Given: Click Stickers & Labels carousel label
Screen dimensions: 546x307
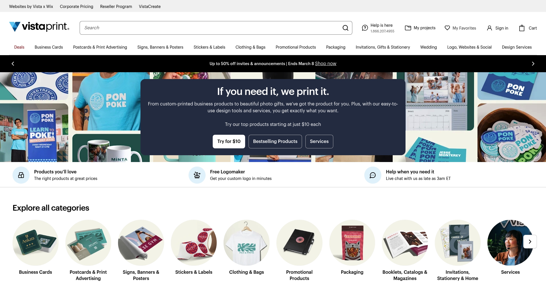Looking at the screenshot, I should [x=194, y=272].
